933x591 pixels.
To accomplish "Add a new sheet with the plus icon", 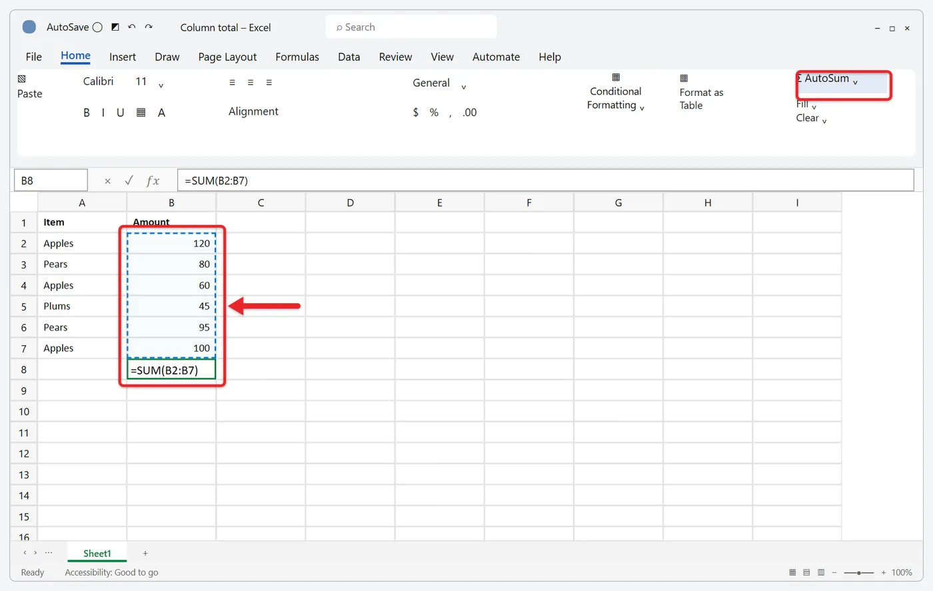I will pyautogui.click(x=145, y=553).
